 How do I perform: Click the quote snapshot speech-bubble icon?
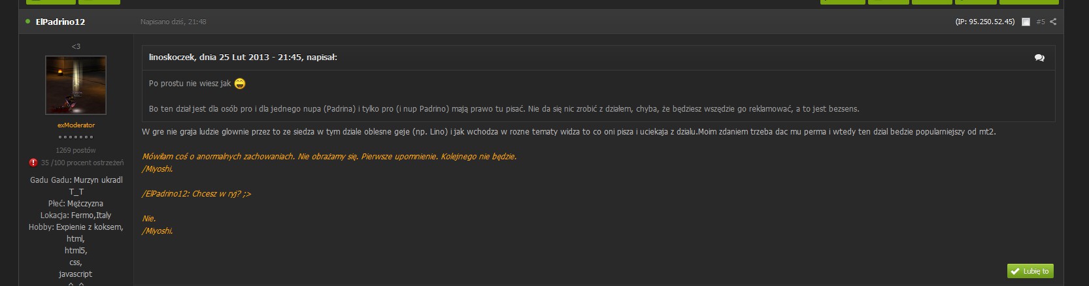(1039, 57)
